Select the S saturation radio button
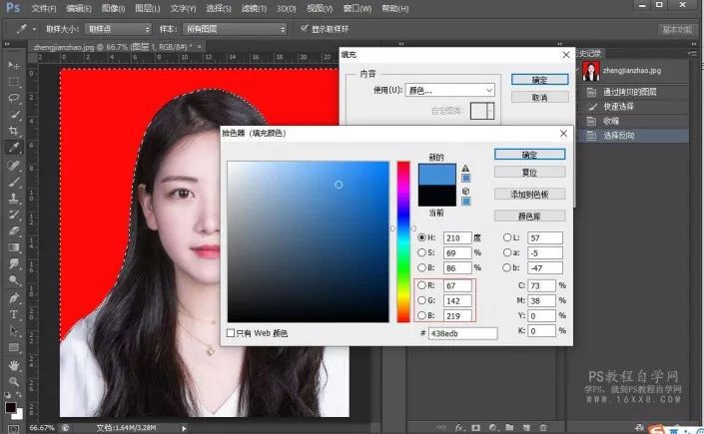 421,252
